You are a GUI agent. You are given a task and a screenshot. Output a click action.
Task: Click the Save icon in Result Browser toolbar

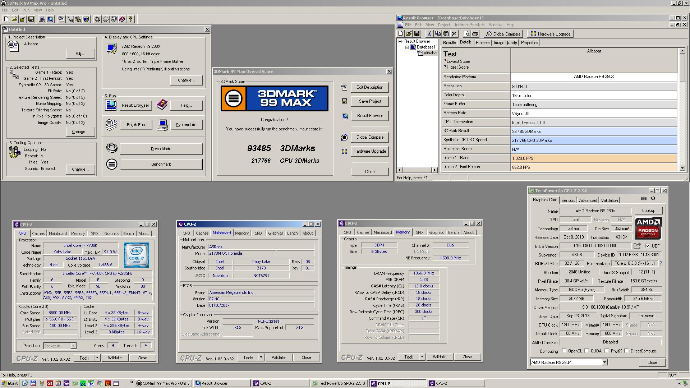click(x=417, y=34)
